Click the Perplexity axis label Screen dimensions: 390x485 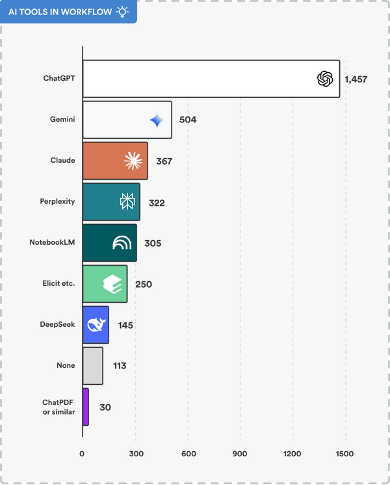pos(57,201)
